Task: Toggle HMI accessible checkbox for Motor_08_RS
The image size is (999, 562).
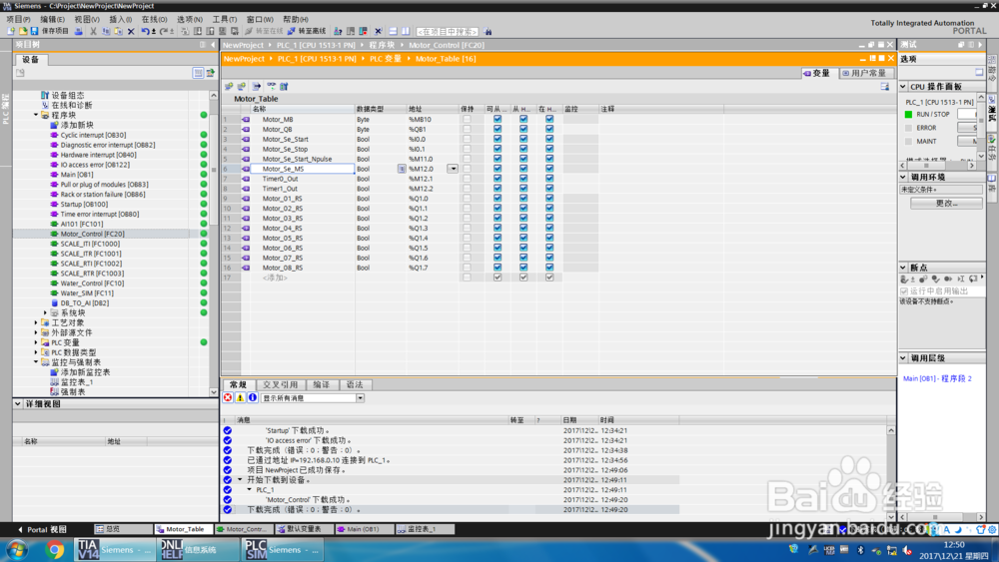Action: point(498,268)
